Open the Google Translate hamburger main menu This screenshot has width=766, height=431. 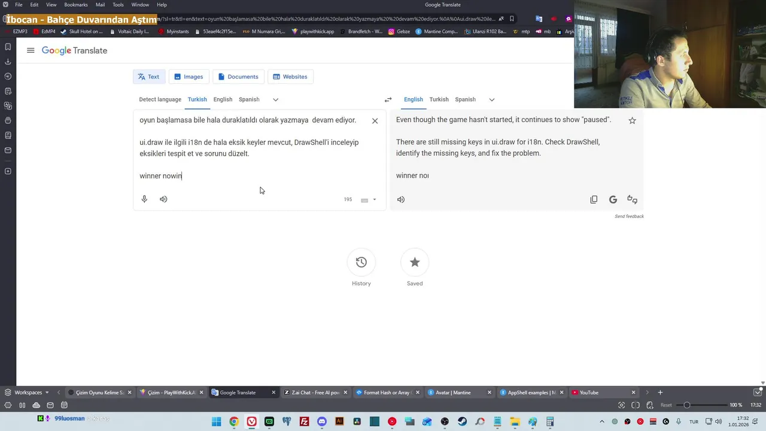tap(31, 50)
